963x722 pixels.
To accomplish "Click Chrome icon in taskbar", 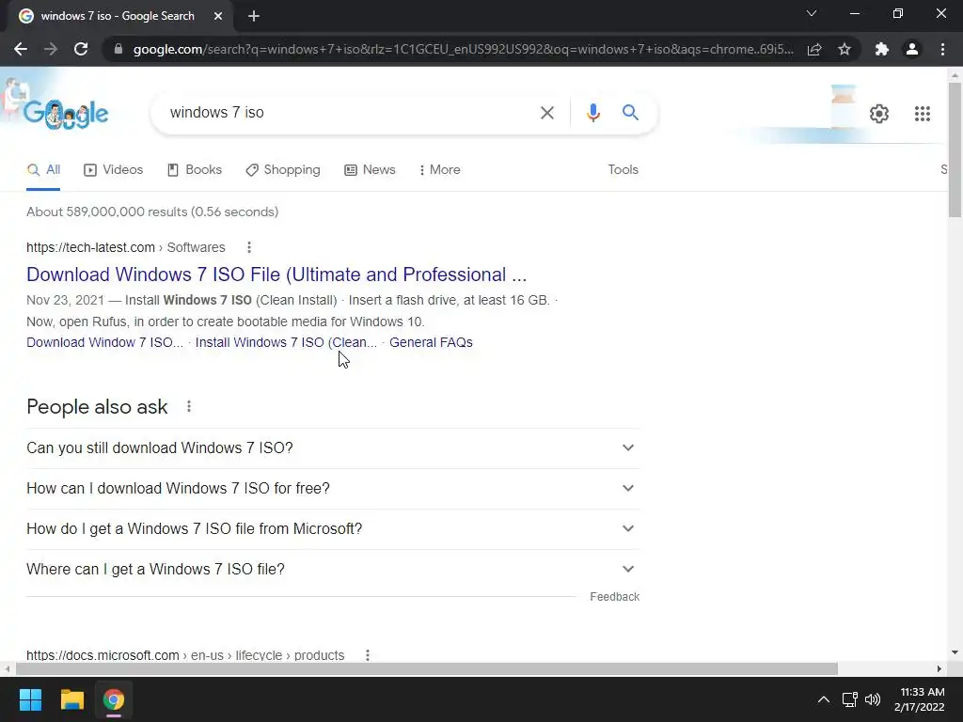I will click(x=114, y=699).
